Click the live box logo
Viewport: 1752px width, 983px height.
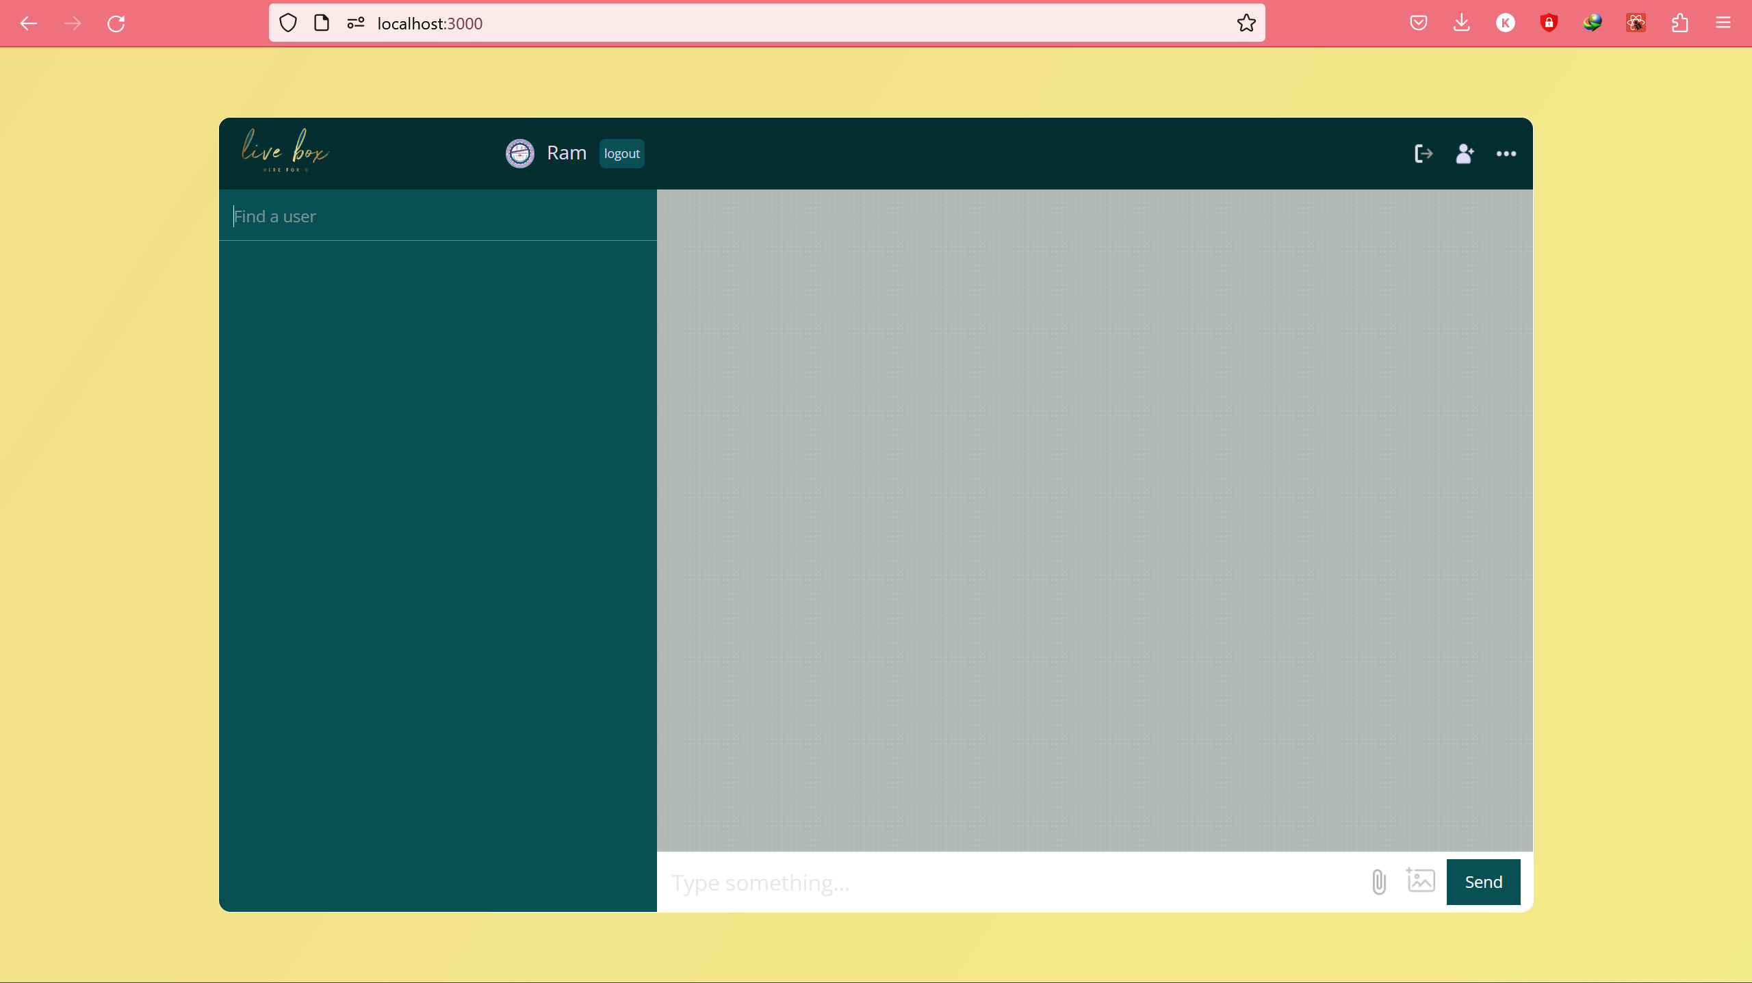(x=285, y=150)
